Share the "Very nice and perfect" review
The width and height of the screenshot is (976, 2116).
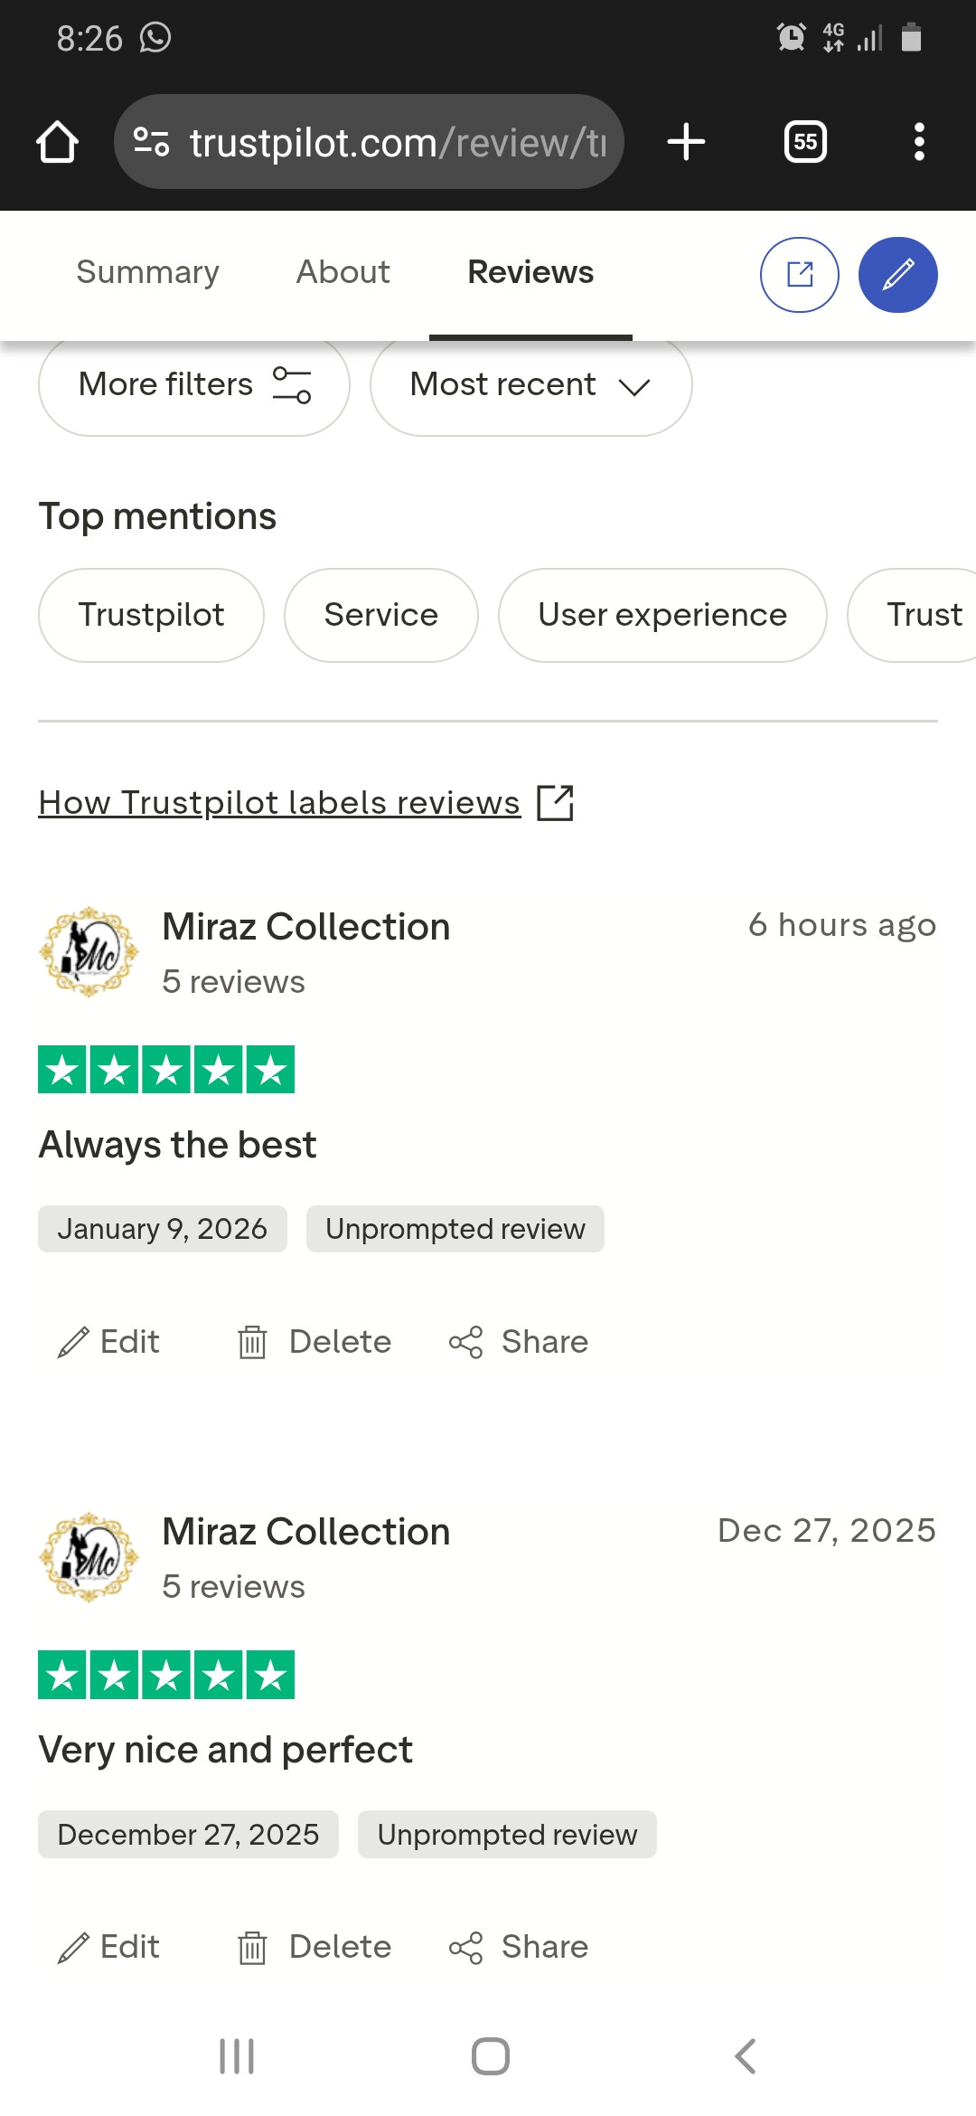tap(519, 1947)
